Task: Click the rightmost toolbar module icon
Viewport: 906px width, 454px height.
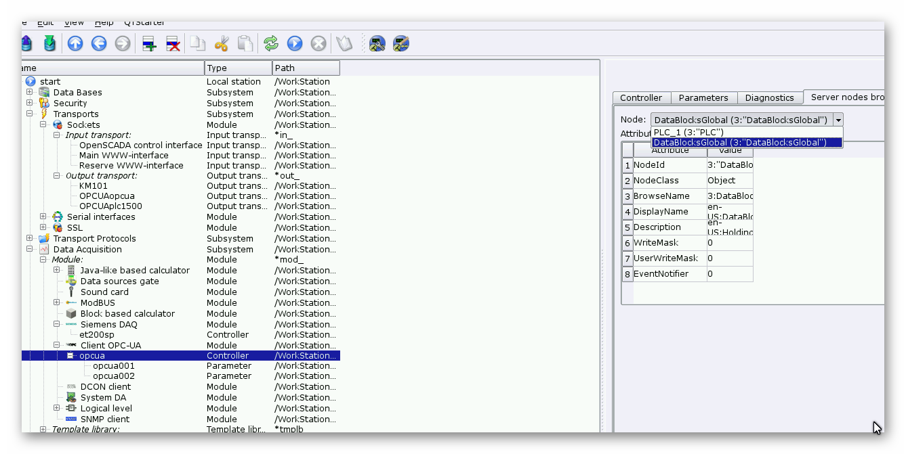Action: 401,44
